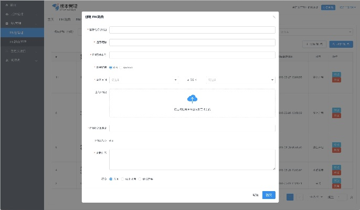Click the cloud upload icon

pos(192,98)
